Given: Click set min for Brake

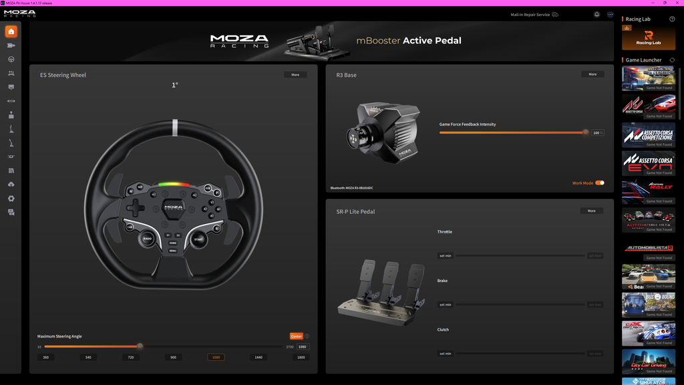Looking at the screenshot, I should point(446,305).
